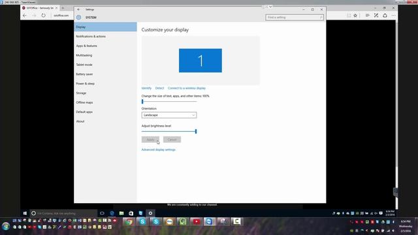Click the local Windows Start orb
Viewport: 418px width, 235px height.
(6, 227)
